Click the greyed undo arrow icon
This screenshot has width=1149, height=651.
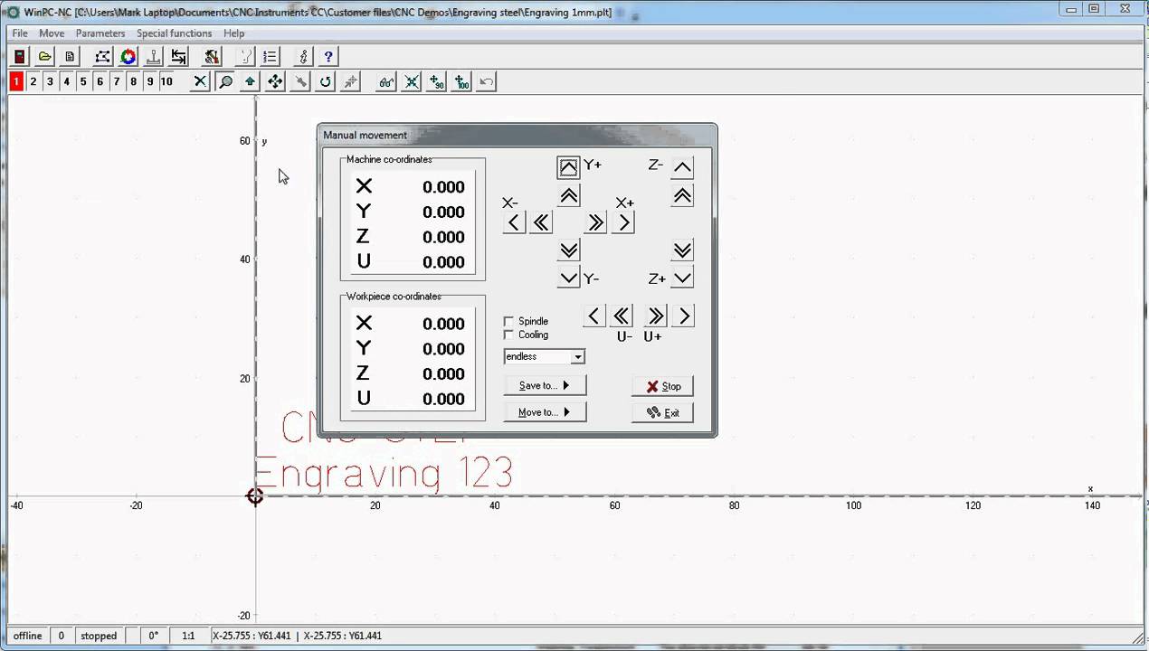(x=487, y=81)
